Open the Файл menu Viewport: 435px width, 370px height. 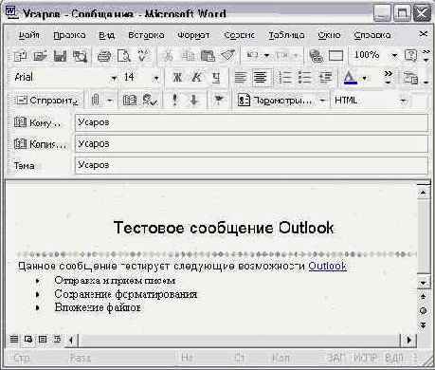(x=28, y=35)
